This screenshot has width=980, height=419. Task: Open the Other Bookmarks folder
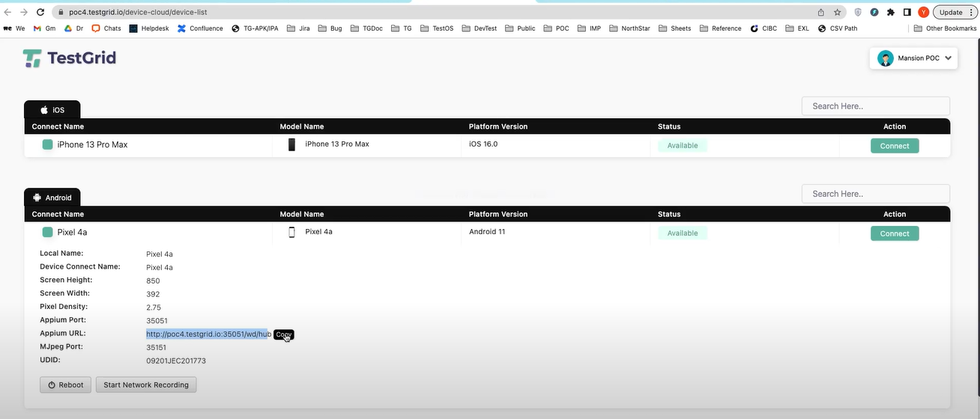click(x=946, y=28)
